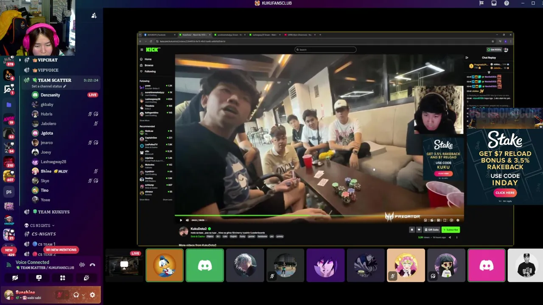Screen dimensions: 543x305
Task: Click the green Subscribe button
Action: tap(451, 230)
